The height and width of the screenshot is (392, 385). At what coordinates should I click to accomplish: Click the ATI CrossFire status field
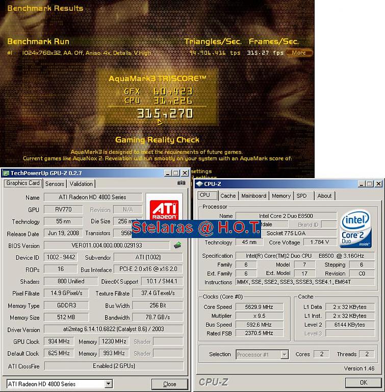114,366
